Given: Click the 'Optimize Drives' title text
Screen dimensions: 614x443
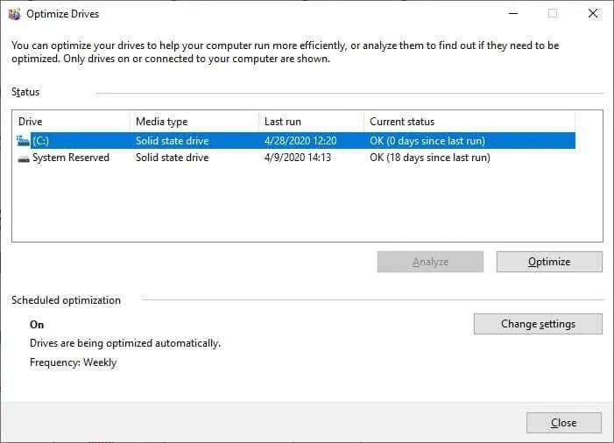Looking at the screenshot, I should click(62, 14).
